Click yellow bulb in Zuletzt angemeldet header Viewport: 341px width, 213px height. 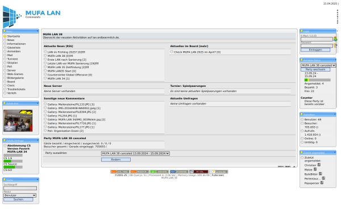(302, 153)
